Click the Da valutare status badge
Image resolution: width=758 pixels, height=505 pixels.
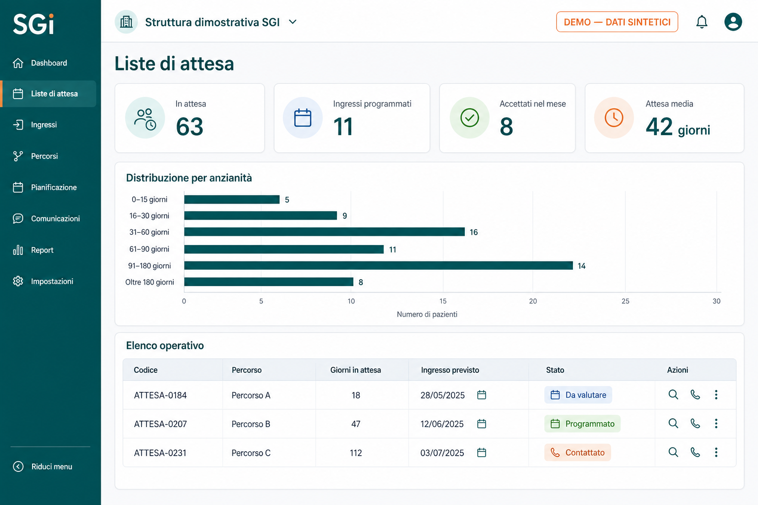coord(578,395)
